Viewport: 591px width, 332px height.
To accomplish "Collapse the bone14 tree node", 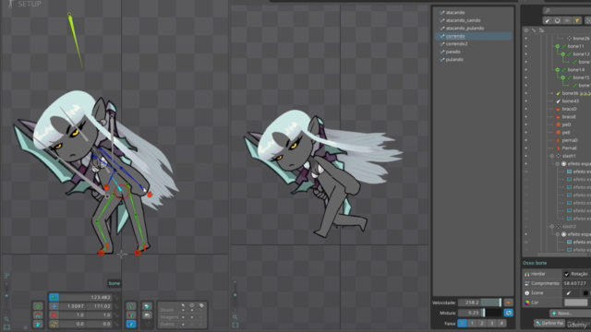I will (558, 70).
